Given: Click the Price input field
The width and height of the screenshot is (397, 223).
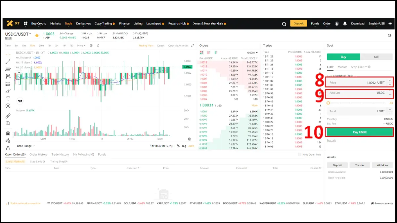Looking at the screenshot, I should [x=359, y=83].
